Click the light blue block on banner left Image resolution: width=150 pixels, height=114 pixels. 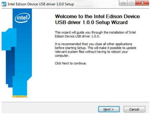click(x=9, y=39)
